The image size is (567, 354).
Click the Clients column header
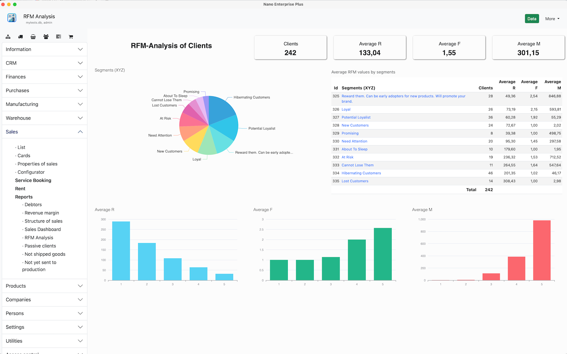click(x=485, y=88)
